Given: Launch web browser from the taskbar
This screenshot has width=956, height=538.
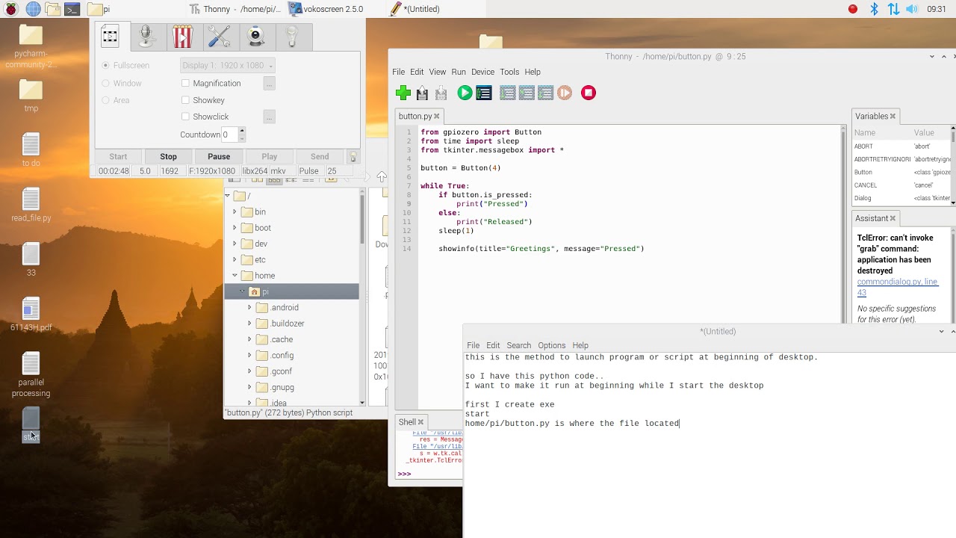Looking at the screenshot, I should tap(33, 9).
